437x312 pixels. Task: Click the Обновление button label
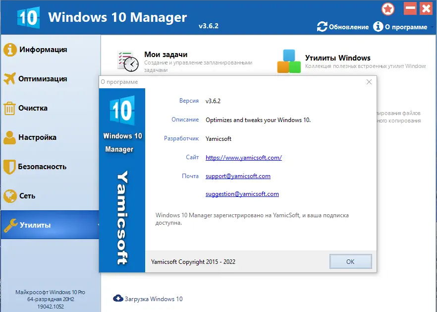point(349,27)
